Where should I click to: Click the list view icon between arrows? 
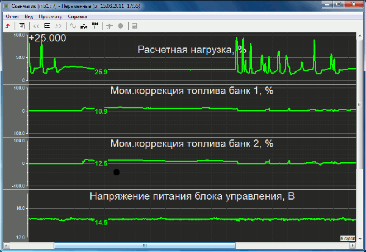(x=47, y=26)
